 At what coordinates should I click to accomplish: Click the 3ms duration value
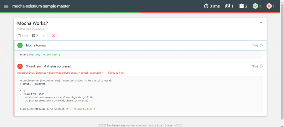pos(255,66)
